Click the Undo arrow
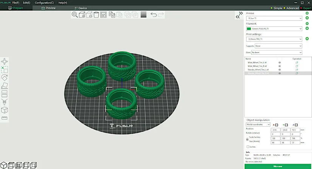 154,15
